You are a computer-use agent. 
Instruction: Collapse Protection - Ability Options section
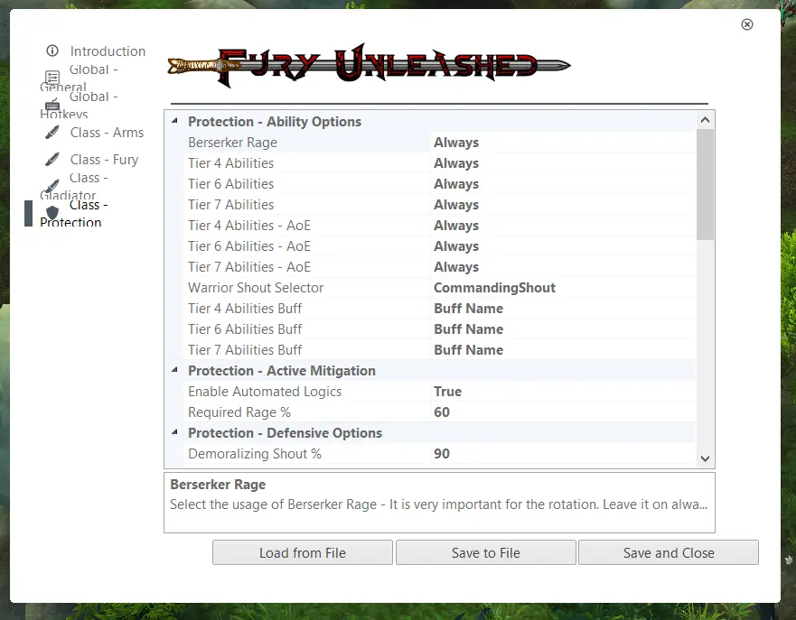[174, 121]
